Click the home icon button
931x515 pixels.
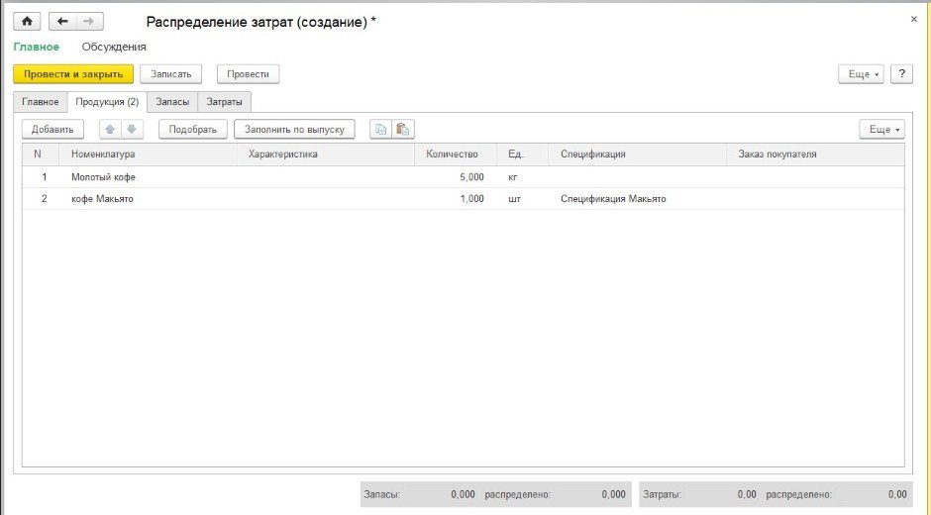pyautogui.click(x=26, y=21)
